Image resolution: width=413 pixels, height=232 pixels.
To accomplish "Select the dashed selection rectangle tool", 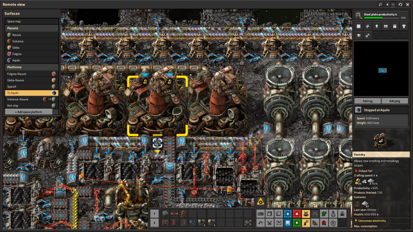I will pyautogui.click(x=279, y=214).
